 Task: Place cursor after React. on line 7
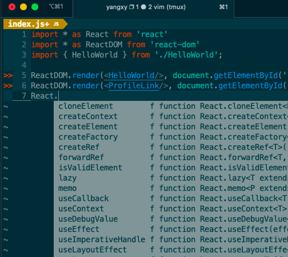[59, 96]
